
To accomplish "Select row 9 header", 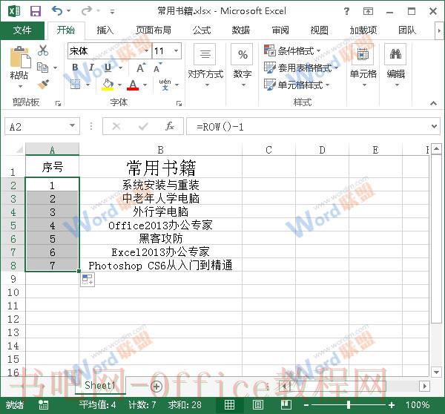I will click(x=13, y=279).
